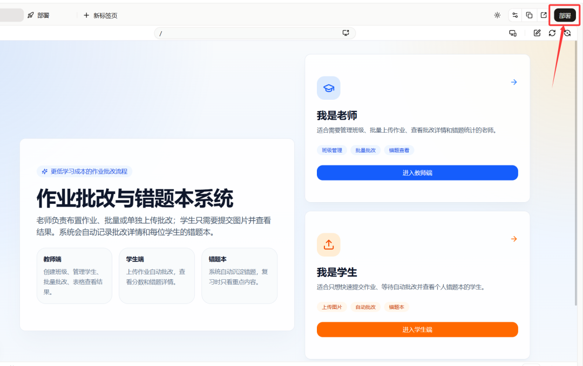Refresh the preview using the refresh icon

point(552,33)
